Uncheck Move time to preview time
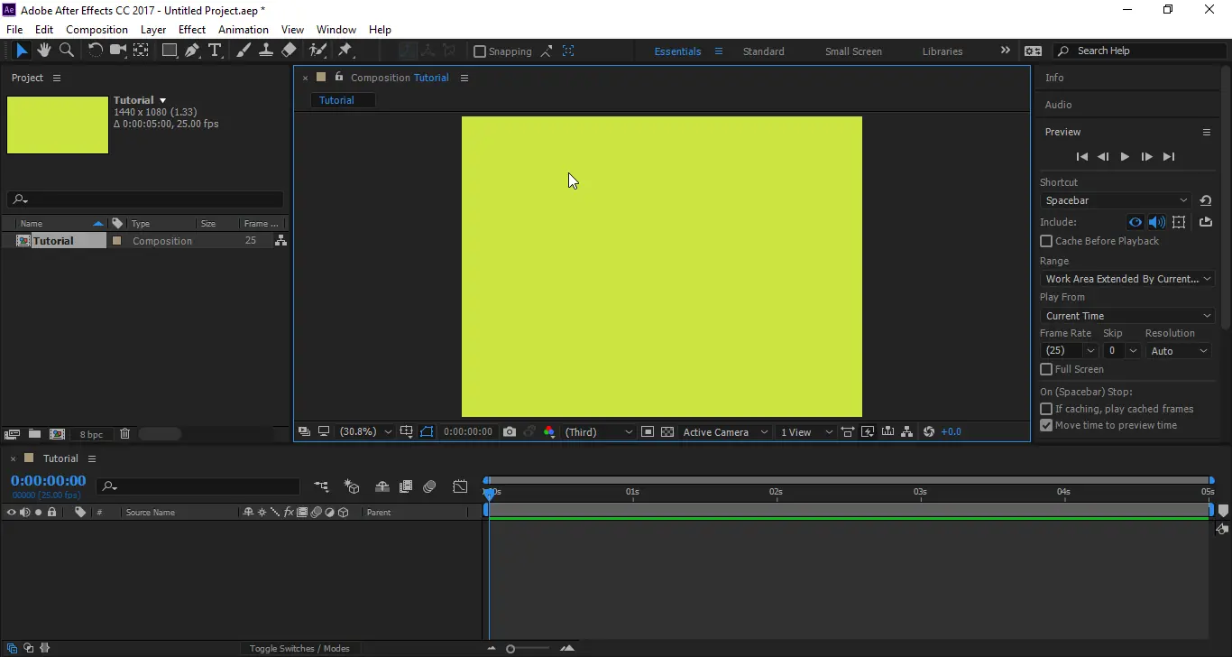 tap(1046, 425)
